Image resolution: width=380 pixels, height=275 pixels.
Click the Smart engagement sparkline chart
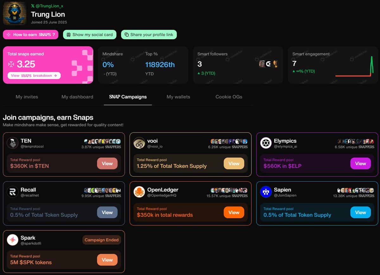pos(355,66)
